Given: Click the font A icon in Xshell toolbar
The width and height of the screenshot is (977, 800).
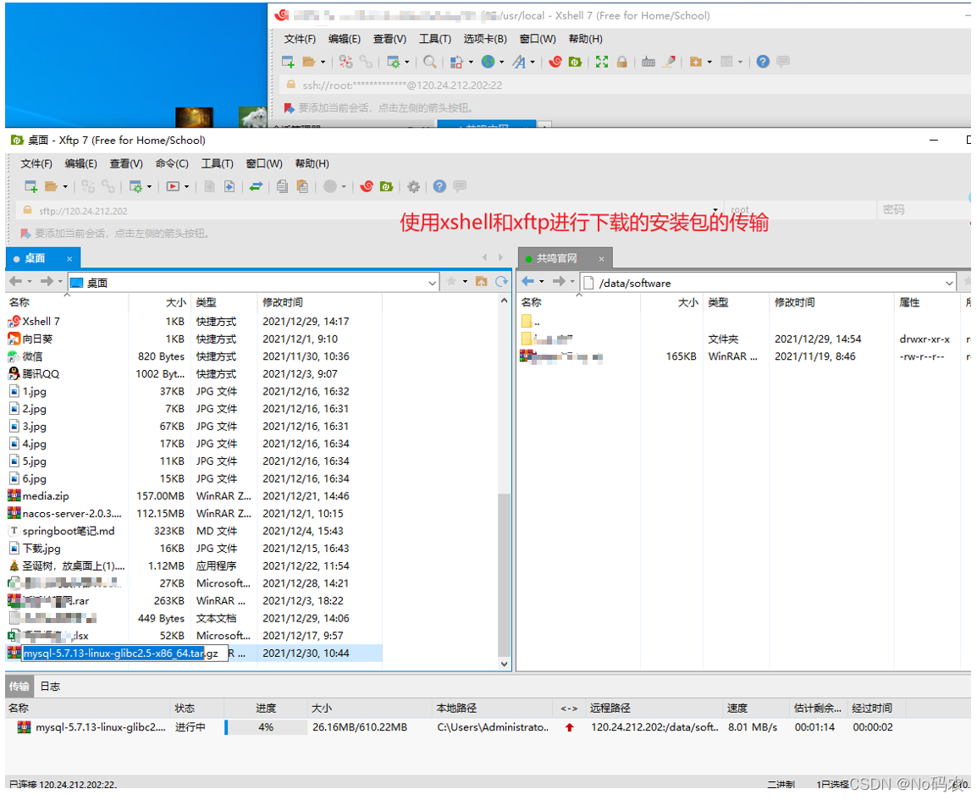Looking at the screenshot, I should click(519, 62).
